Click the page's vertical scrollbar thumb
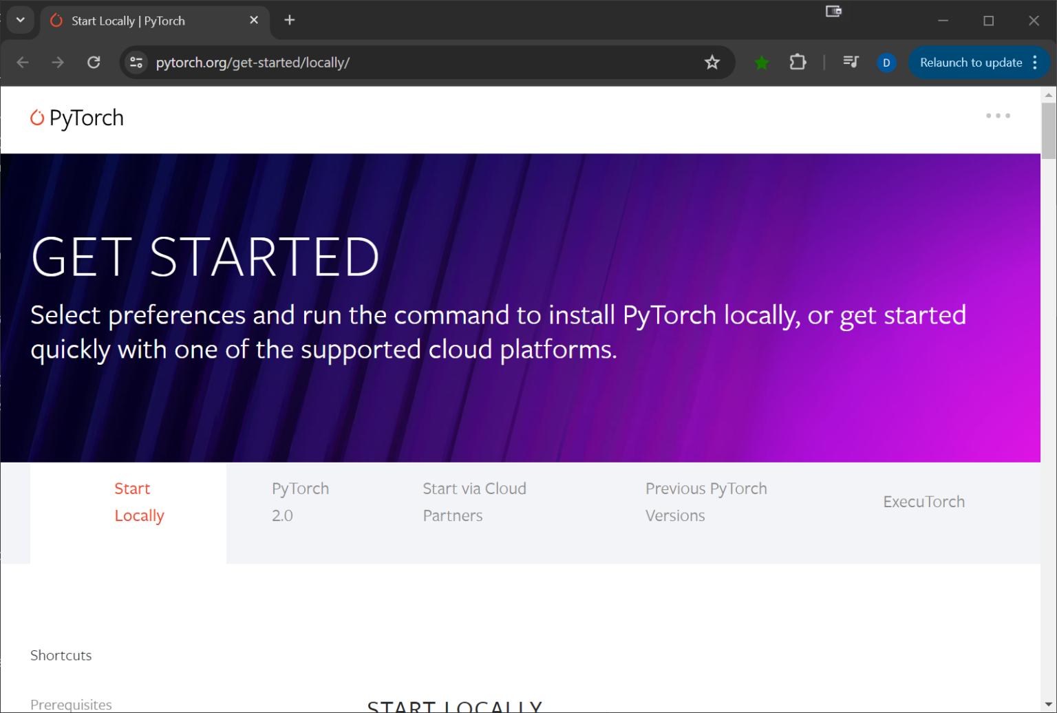 [x=1048, y=131]
